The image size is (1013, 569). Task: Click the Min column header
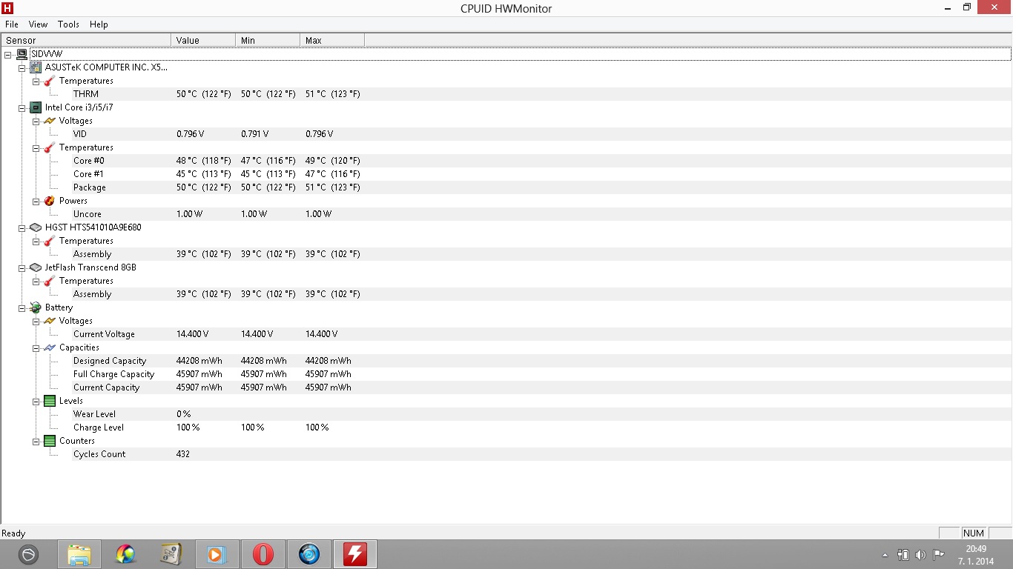click(268, 40)
